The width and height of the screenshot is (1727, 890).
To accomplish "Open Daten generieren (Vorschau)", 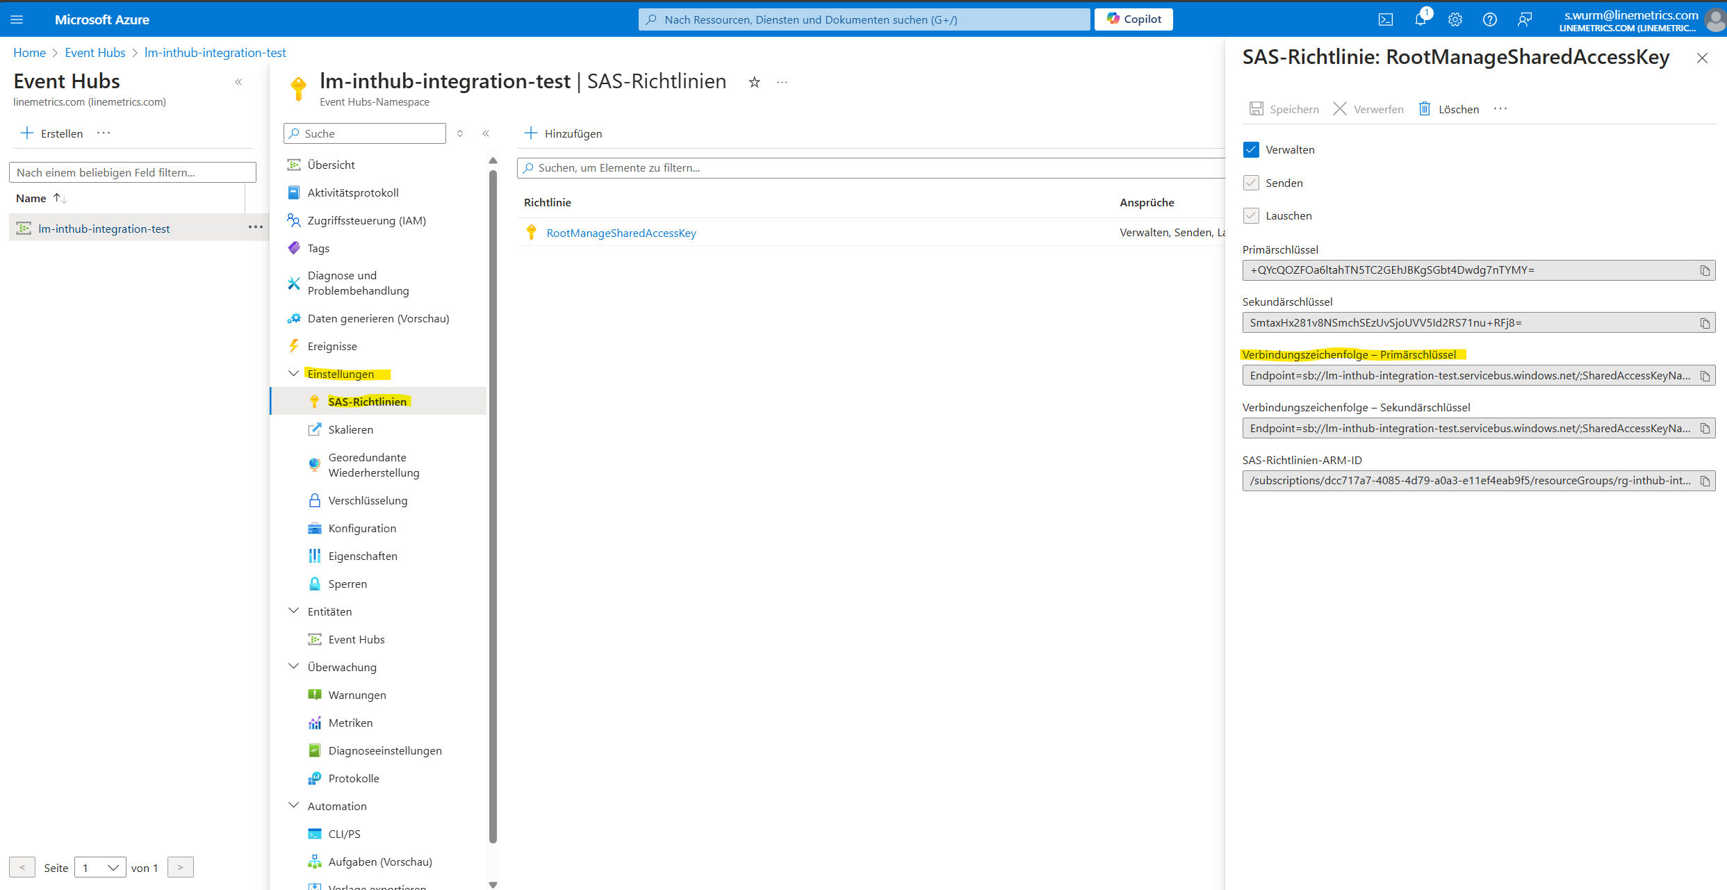I will [378, 318].
